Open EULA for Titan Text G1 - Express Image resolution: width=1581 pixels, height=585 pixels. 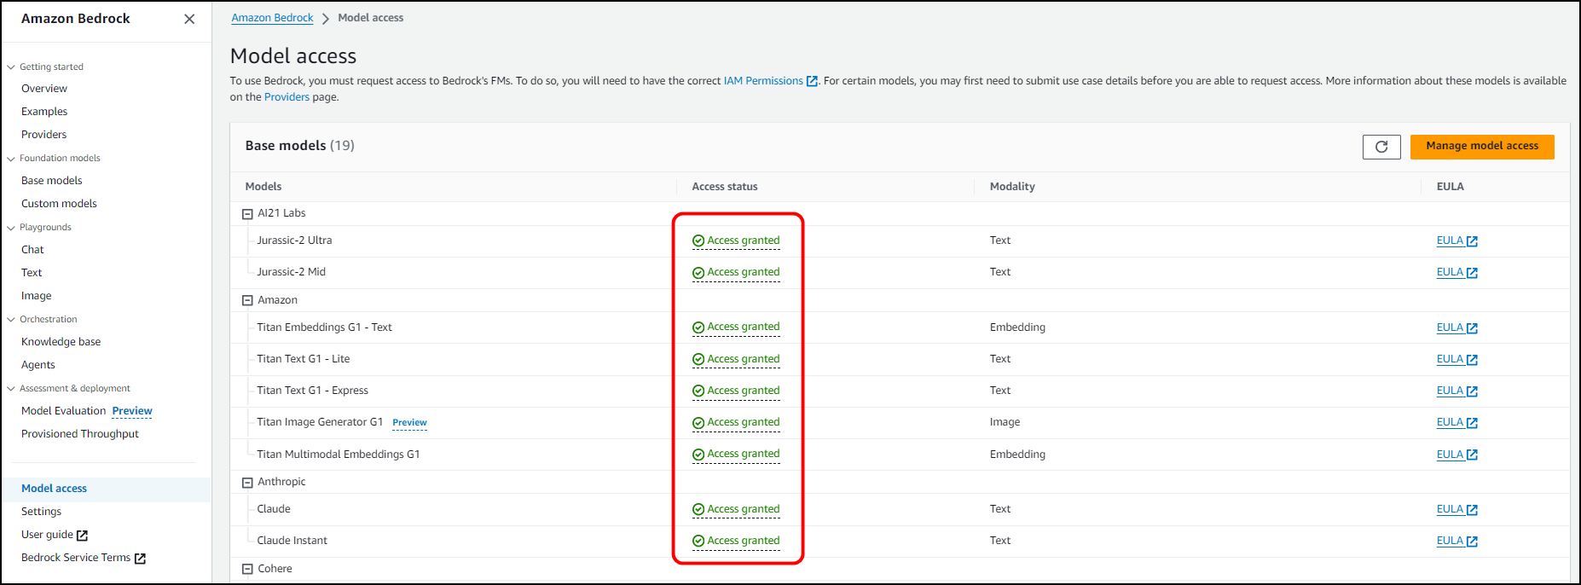click(1456, 391)
